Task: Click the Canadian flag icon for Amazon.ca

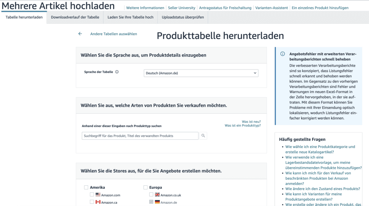Action: click(x=98, y=202)
